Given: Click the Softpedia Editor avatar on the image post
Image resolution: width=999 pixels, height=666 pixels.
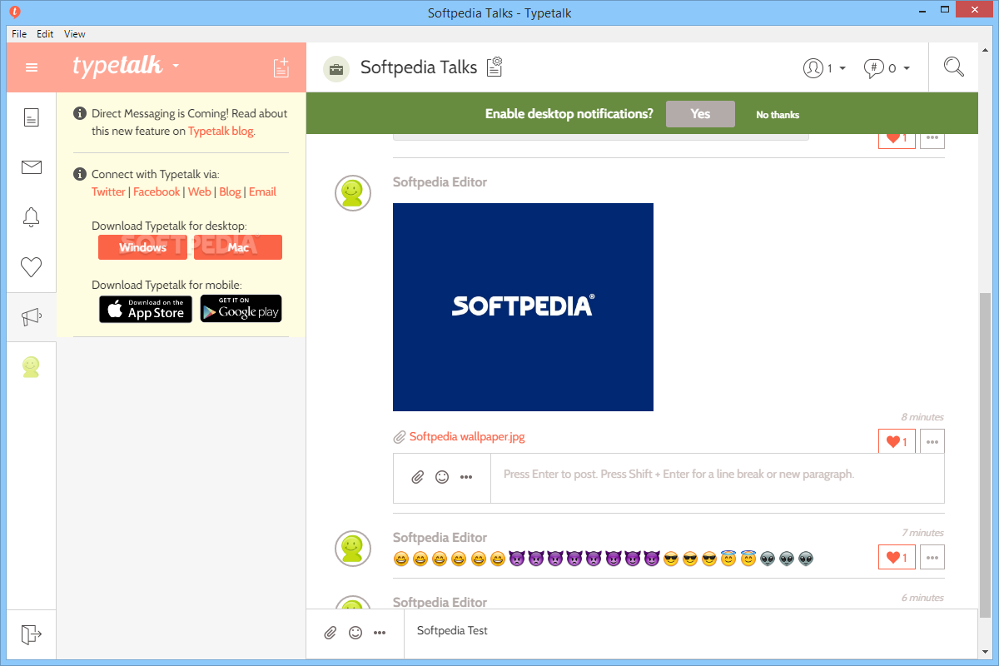Looking at the screenshot, I should (352, 193).
